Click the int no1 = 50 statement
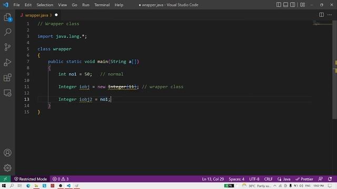 75,74
